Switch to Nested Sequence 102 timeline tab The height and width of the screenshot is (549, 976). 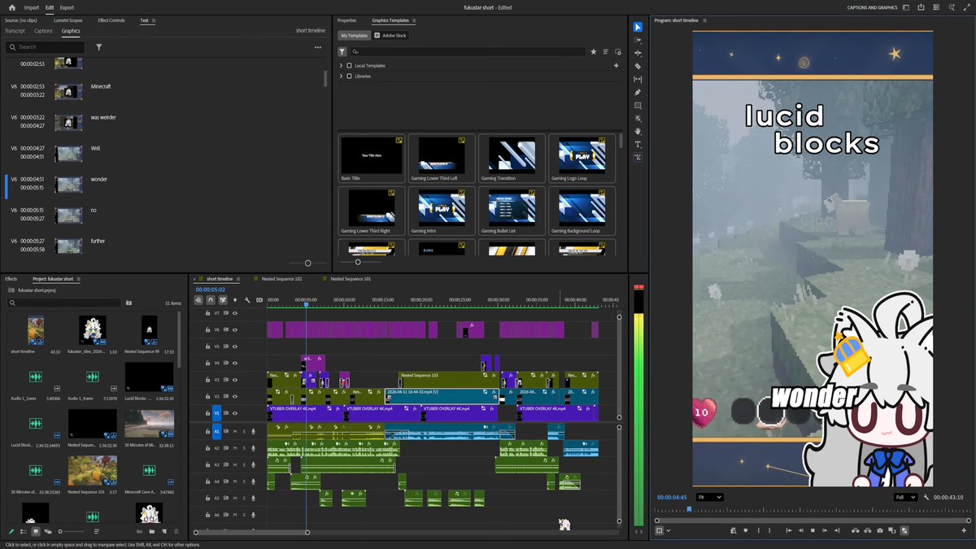pos(281,278)
